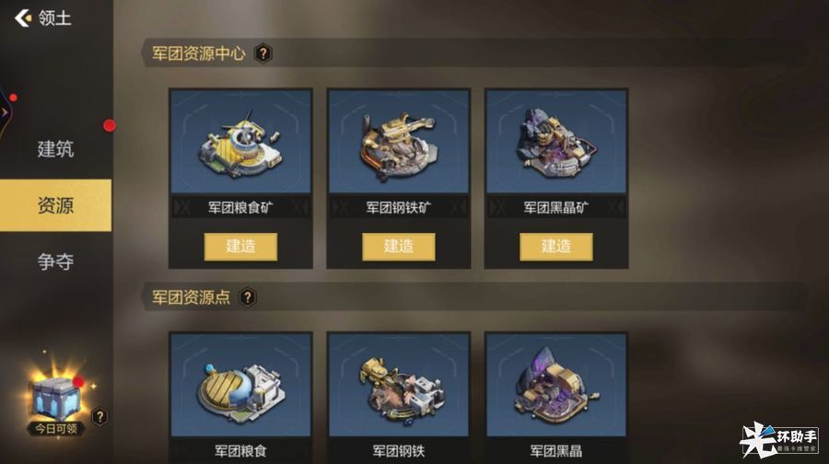Switch to the 资源 tab
829x464 pixels.
[x=55, y=205]
